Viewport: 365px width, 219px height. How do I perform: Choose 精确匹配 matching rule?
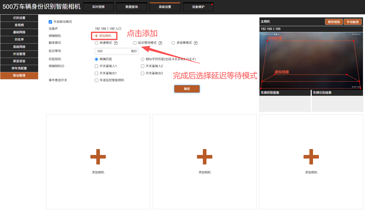pos(96,59)
